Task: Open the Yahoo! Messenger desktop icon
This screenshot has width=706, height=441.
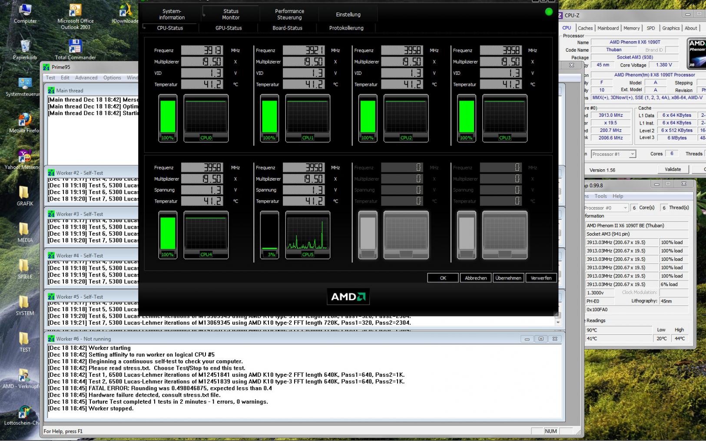Action: (23, 159)
